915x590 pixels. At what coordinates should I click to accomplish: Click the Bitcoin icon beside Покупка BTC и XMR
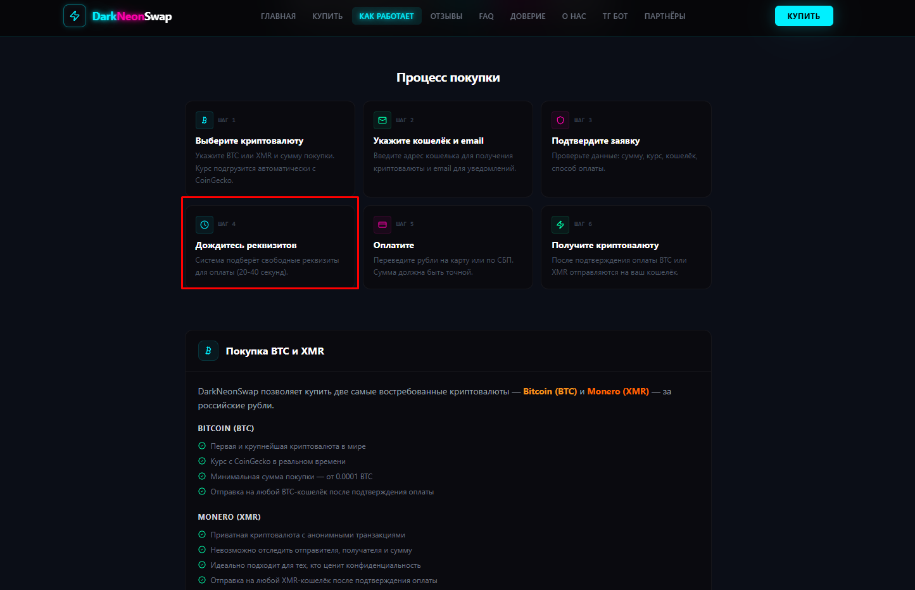208,351
